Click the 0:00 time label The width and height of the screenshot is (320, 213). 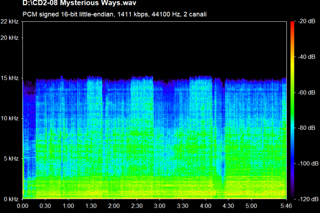click(x=22, y=206)
